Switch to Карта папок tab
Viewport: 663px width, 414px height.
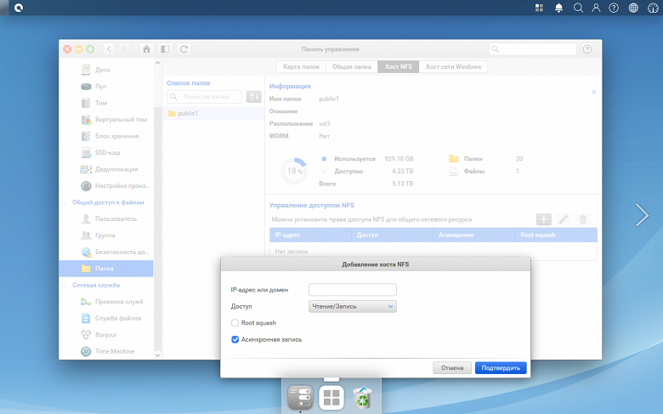[x=302, y=67]
